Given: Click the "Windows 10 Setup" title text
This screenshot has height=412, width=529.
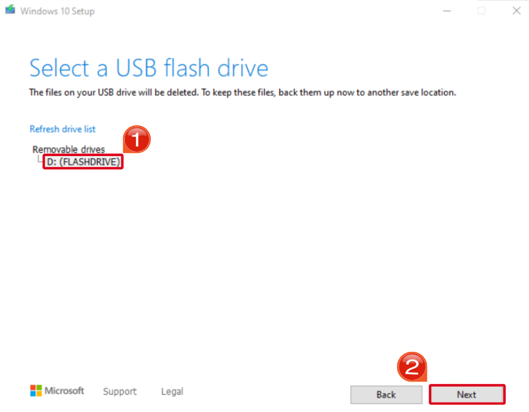Looking at the screenshot, I should pos(57,11).
